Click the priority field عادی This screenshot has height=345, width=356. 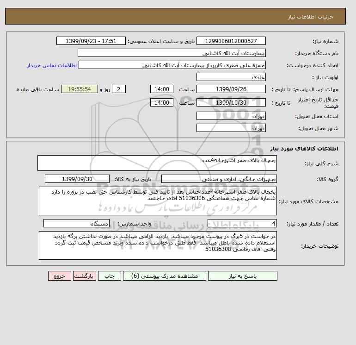pyautogui.click(x=231, y=77)
